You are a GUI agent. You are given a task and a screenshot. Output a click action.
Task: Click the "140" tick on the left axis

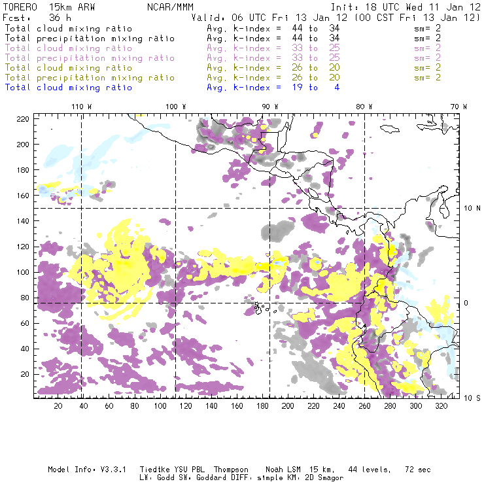pyautogui.click(x=23, y=221)
